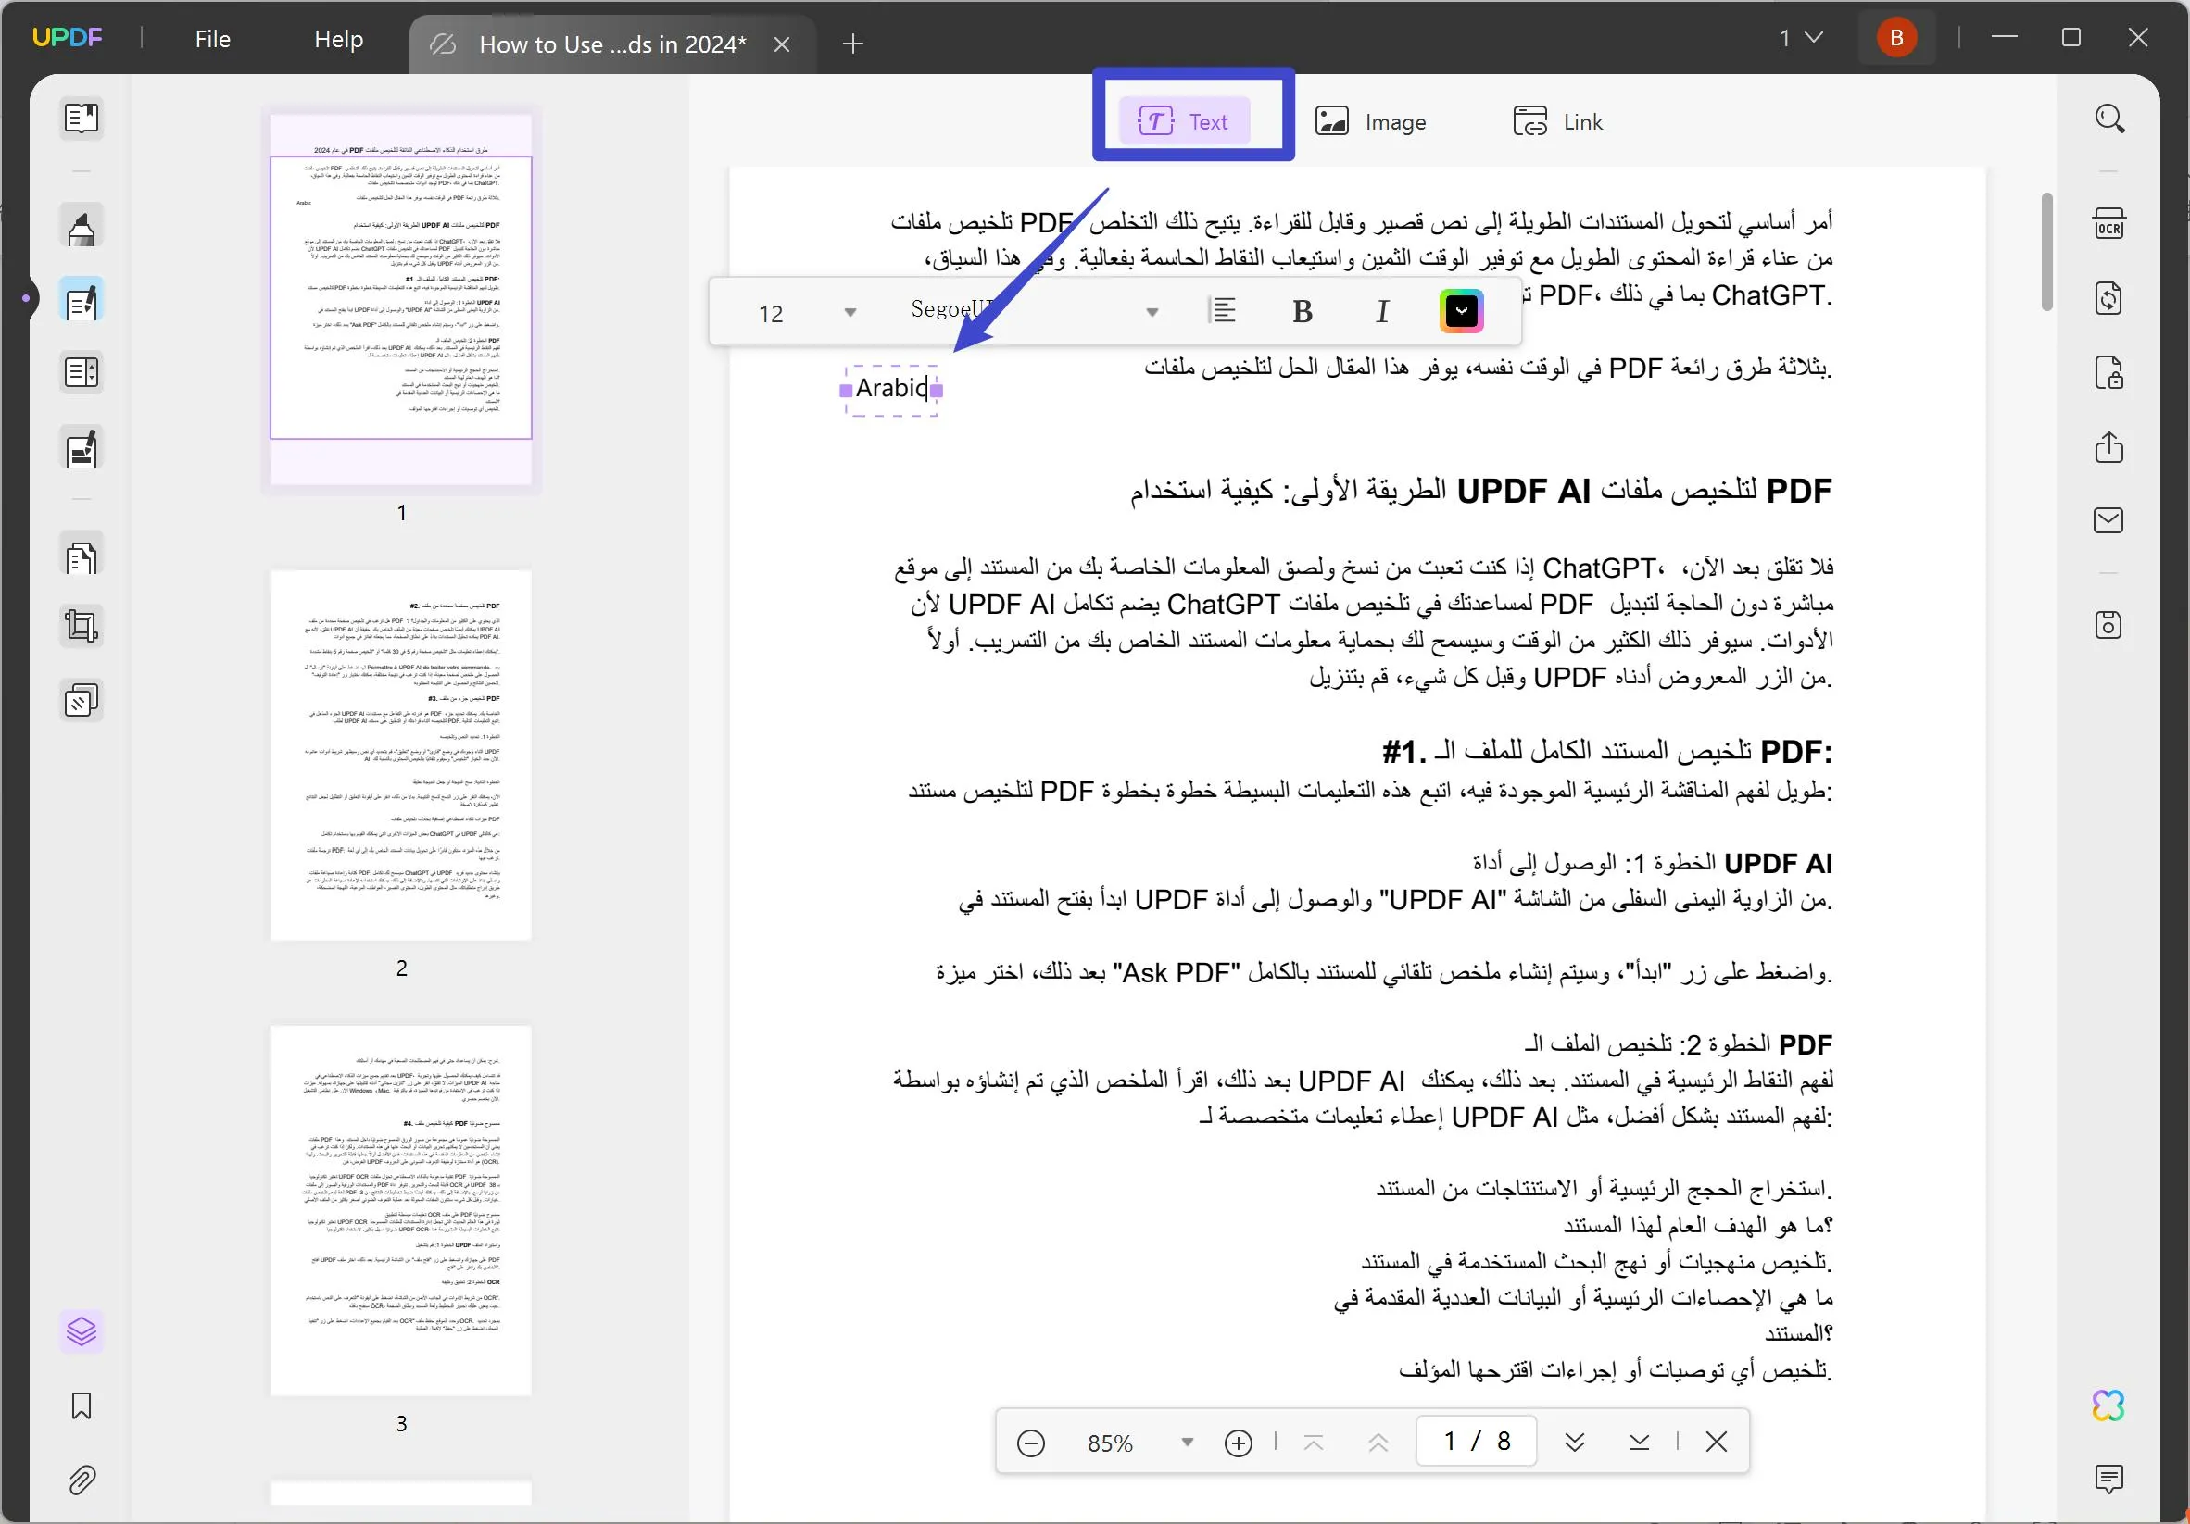Click the Arabic text box
The image size is (2190, 1524).
pos(892,389)
